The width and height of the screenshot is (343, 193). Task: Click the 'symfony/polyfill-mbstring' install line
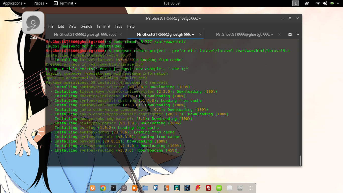point(126,101)
